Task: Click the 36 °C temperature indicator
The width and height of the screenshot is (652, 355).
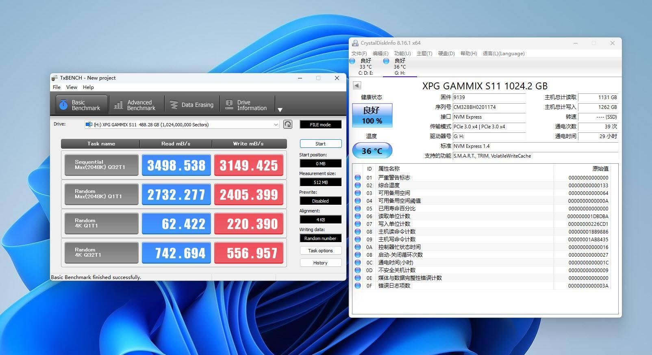Action: [x=372, y=151]
